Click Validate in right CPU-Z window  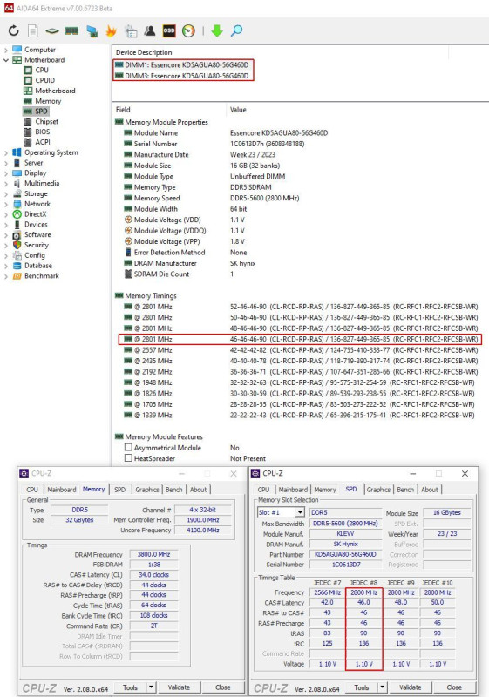(x=411, y=687)
